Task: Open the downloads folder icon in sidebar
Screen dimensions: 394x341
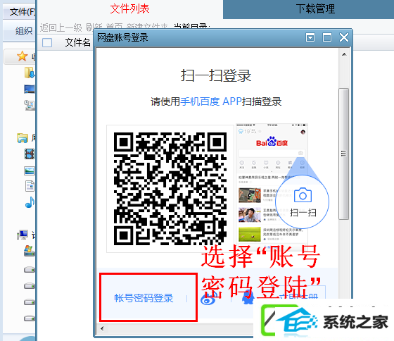Action: [29, 73]
